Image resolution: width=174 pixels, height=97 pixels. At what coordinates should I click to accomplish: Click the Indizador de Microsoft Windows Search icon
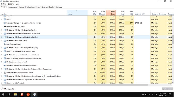(x=5, y=73)
